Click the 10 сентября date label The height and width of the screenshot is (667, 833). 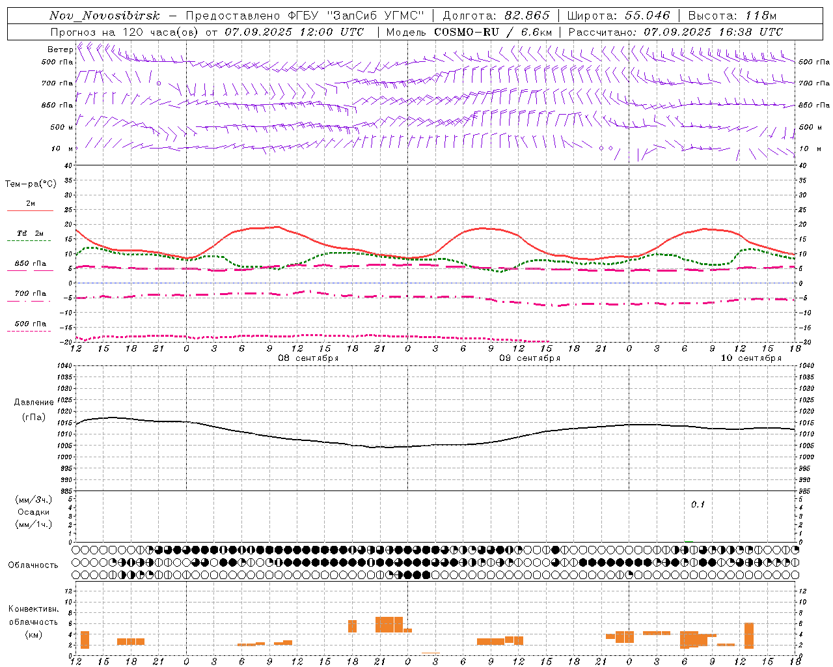751,358
